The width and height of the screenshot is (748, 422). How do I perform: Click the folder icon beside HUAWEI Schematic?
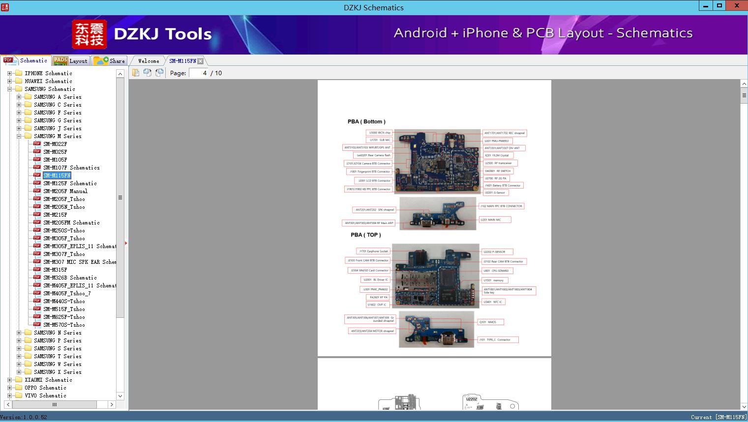19,81
